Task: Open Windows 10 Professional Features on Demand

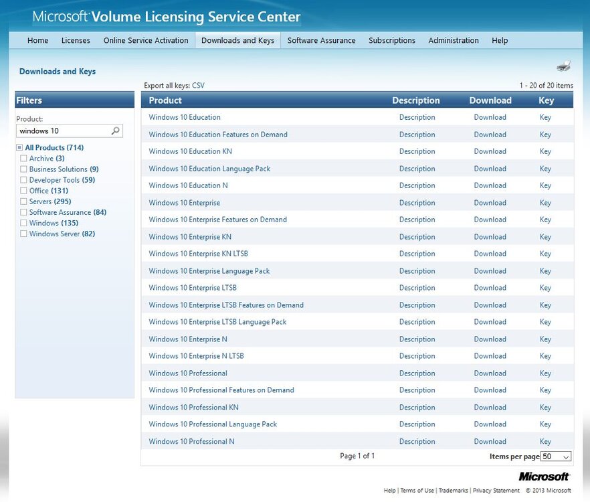Action: pyautogui.click(x=221, y=390)
